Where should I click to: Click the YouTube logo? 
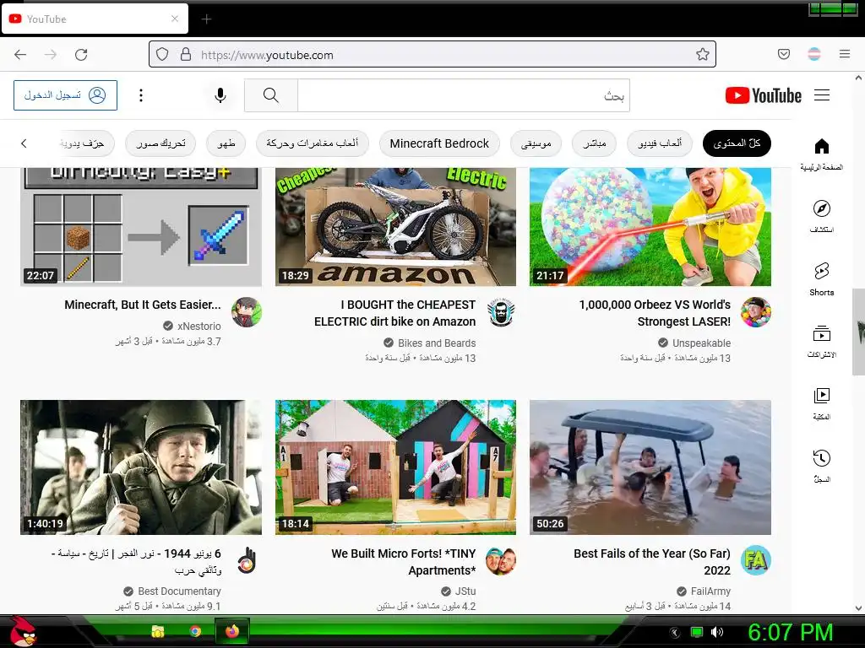pyautogui.click(x=763, y=95)
